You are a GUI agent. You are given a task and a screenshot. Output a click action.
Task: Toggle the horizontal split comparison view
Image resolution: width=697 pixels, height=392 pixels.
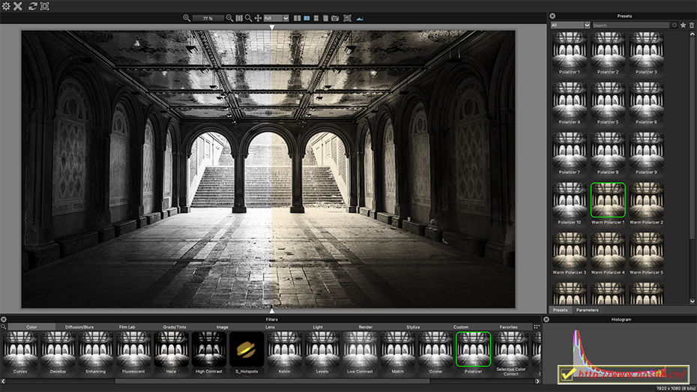[x=316, y=18]
